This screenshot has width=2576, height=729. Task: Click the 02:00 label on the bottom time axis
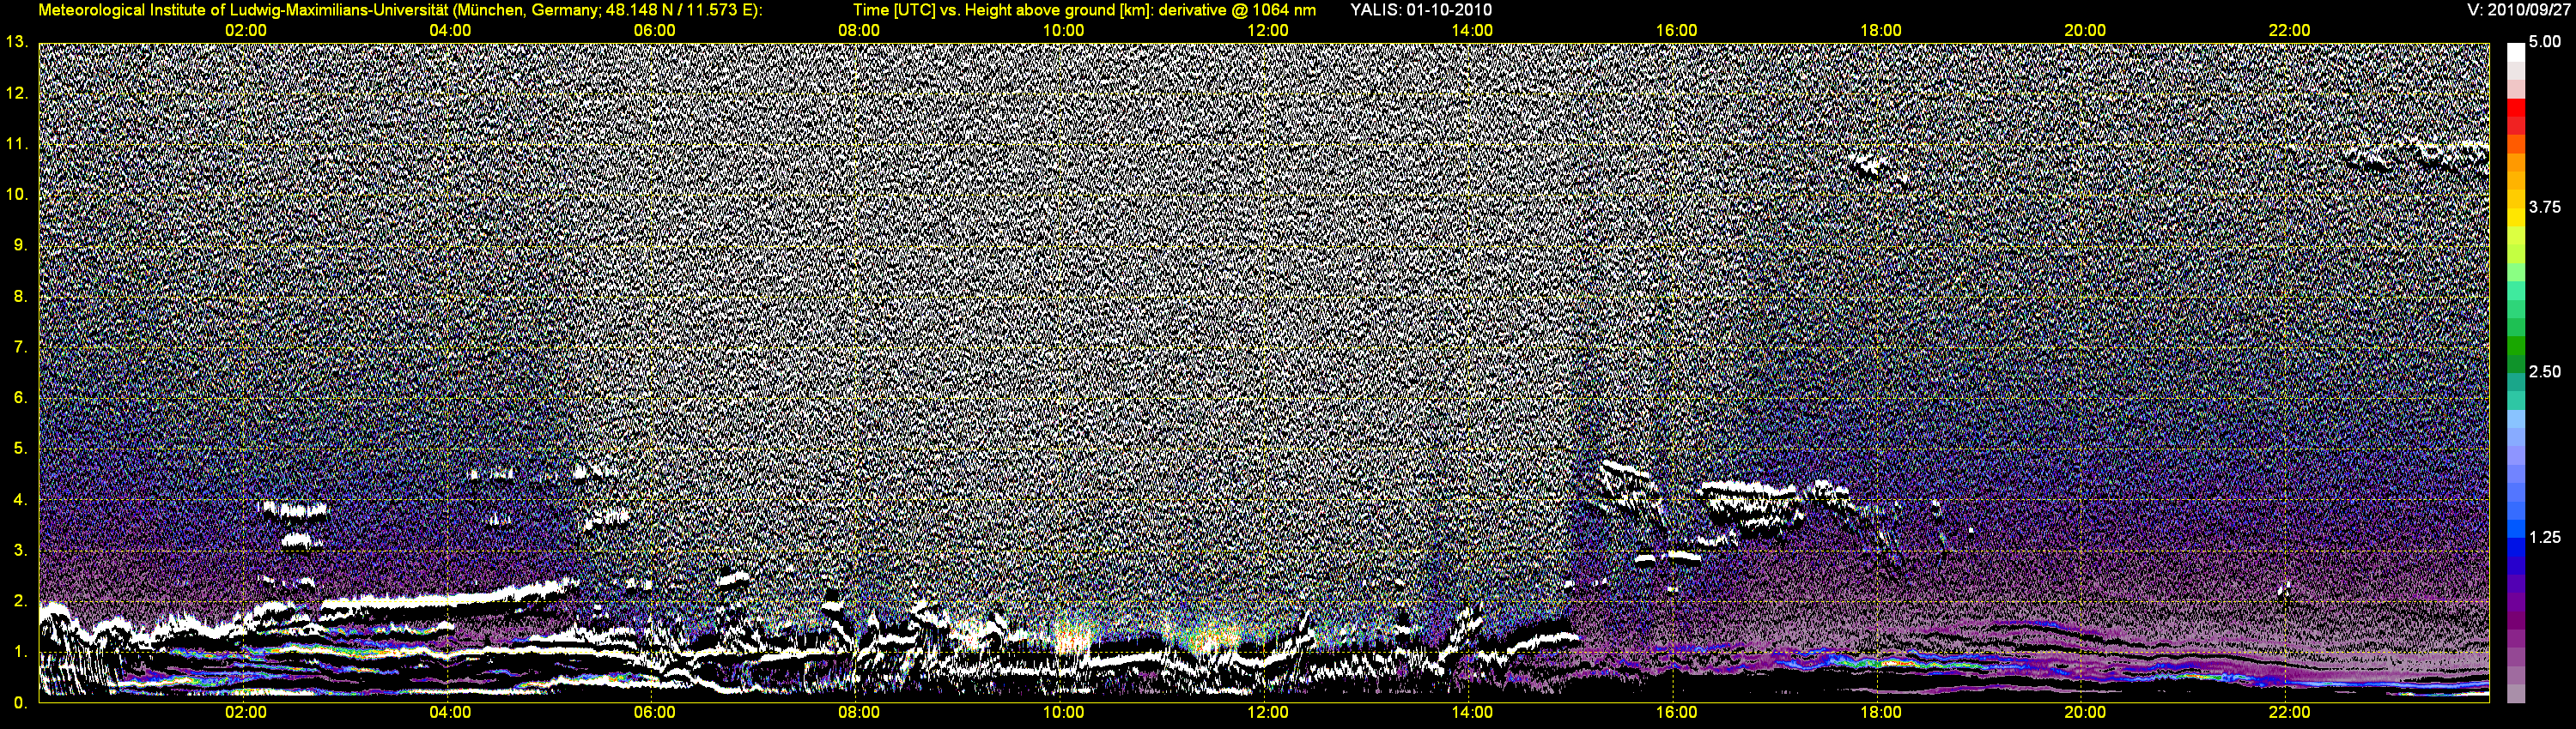pyautogui.click(x=246, y=713)
